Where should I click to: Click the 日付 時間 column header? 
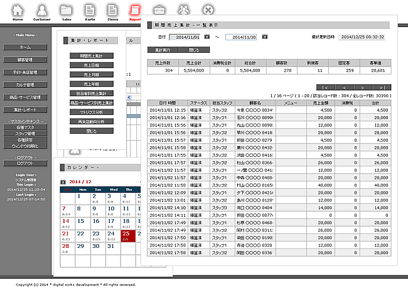(168, 103)
